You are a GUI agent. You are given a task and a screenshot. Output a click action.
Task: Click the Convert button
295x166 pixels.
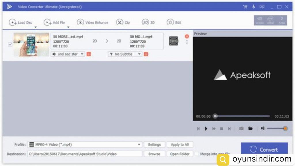(x=264, y=150)
